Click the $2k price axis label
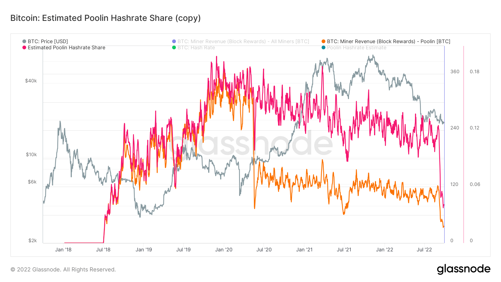 coord(32,241)
